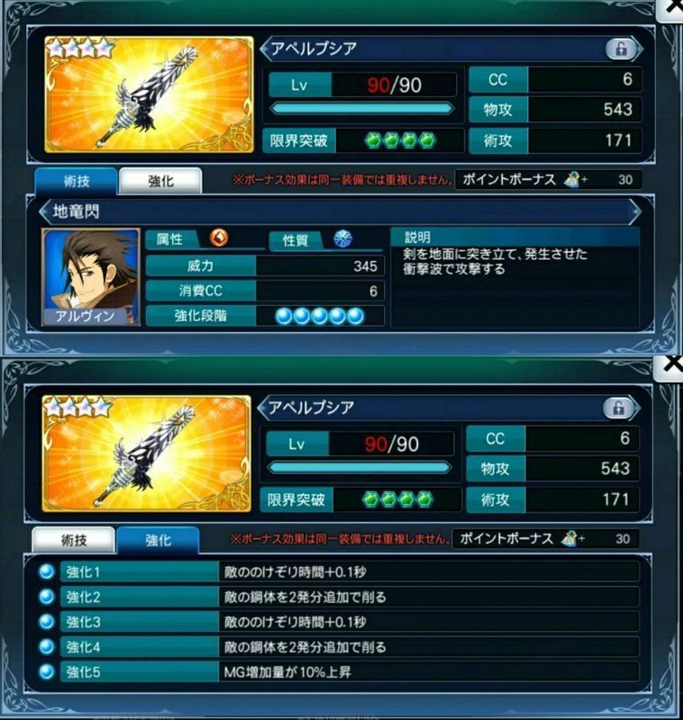Select the 強化4 enhancement row
Viewport: 683px width, 720px height.
pos(350,647)
